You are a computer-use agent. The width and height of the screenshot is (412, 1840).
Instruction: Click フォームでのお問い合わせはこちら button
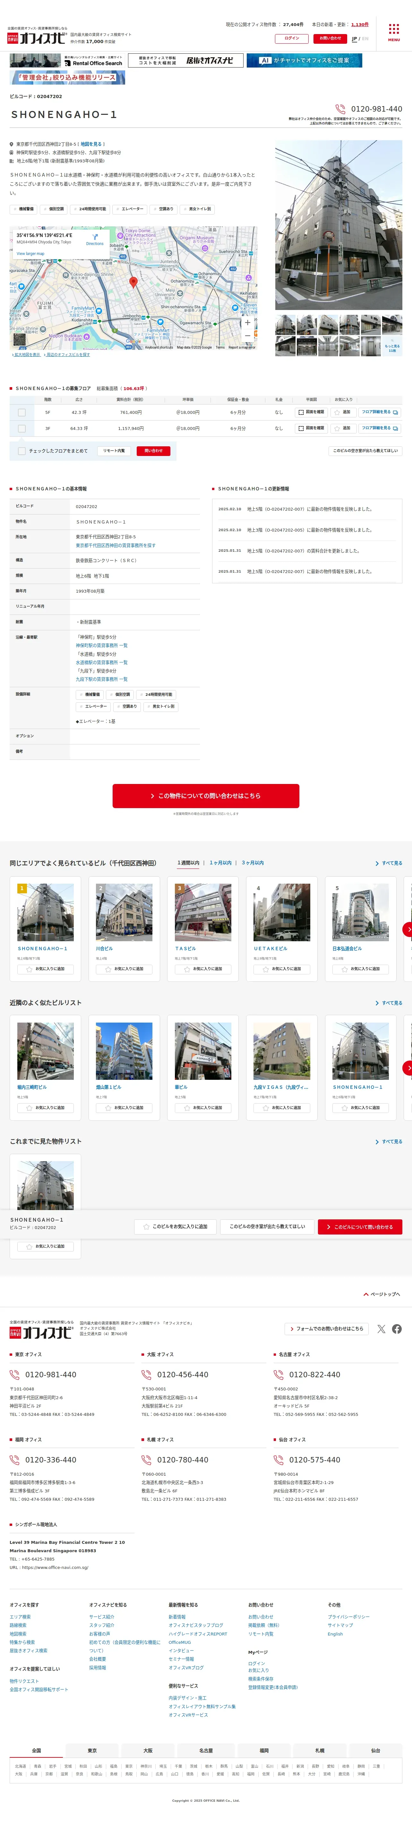click(x=326, y=1329)
